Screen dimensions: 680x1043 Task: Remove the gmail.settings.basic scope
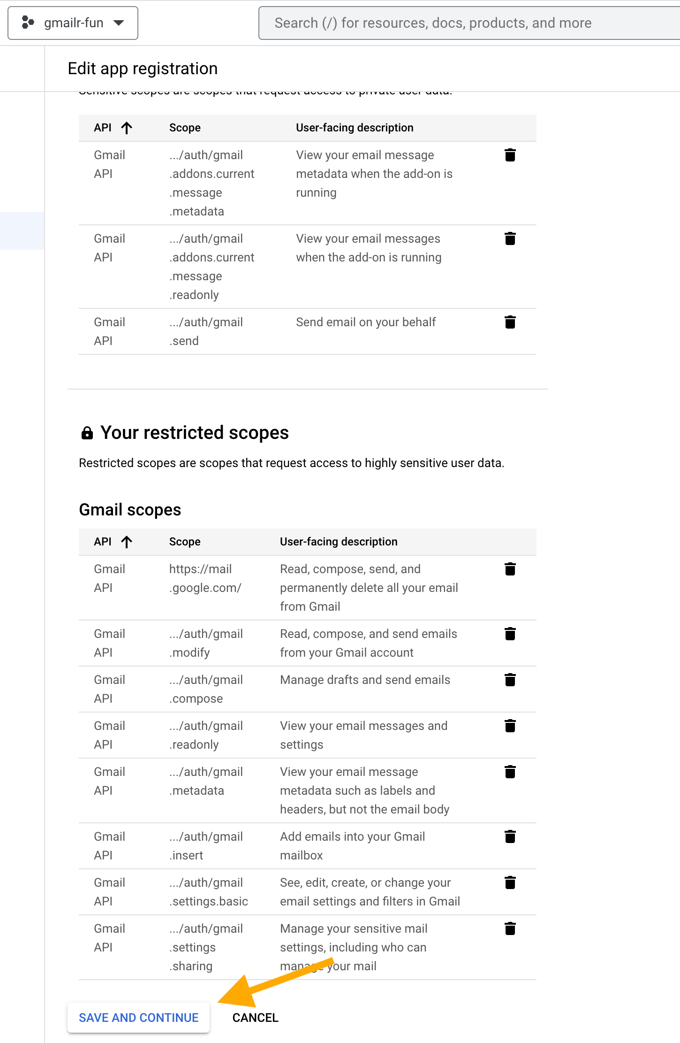point(510,882)
